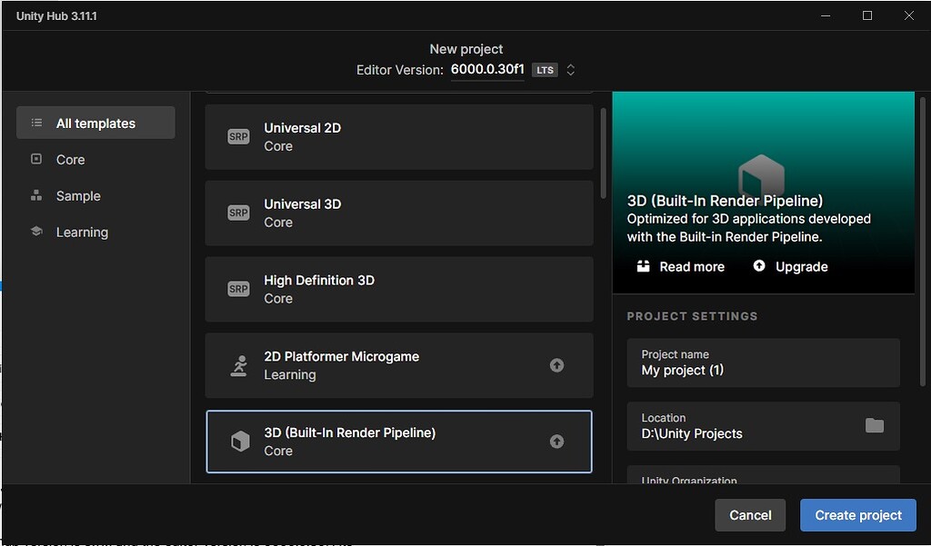Click the list icon next to All templates

point(35,122)
